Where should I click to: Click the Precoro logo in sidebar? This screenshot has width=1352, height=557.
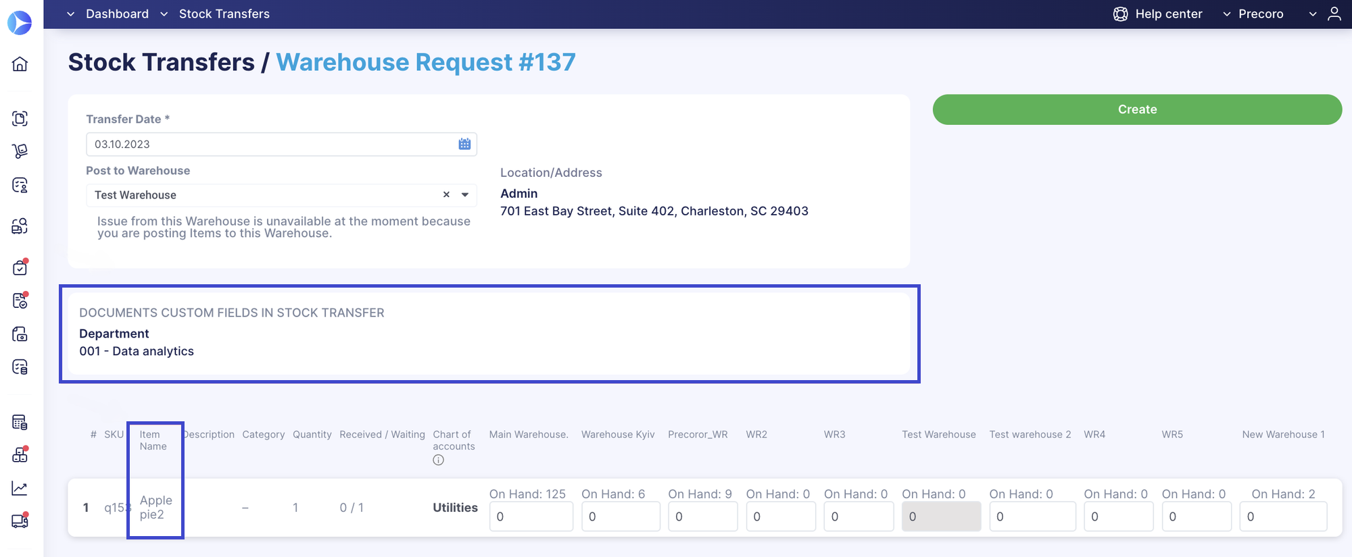pos(20,23)
